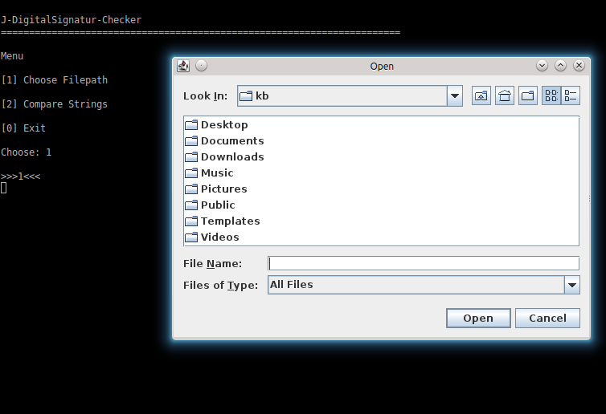Click the Music folder icon
The width and height of the screenshot is (606, 414).
(191, 172)
